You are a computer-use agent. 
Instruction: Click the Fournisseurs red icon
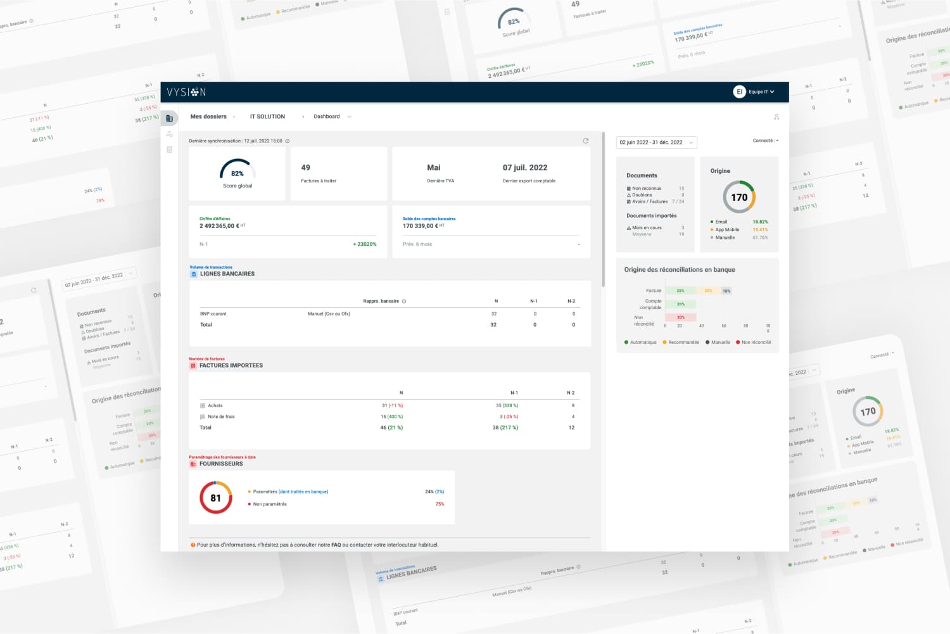coord(193,464)
